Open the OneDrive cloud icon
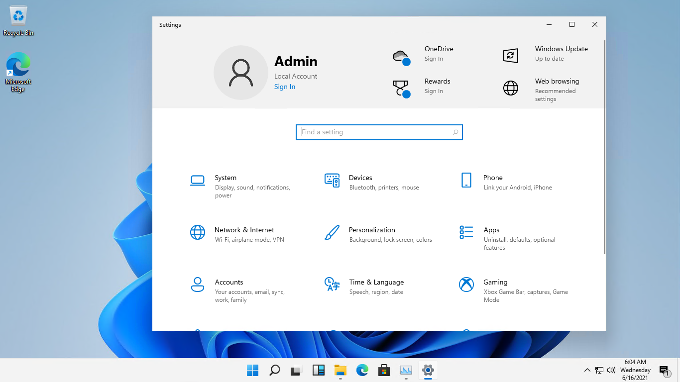The image size is (680, 382). [401, 57]
